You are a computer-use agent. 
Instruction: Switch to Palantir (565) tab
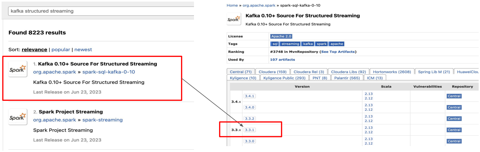tap(347, 78)
